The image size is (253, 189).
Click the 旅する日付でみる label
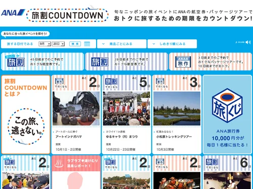coord(20,44)
